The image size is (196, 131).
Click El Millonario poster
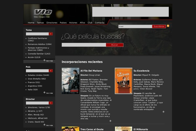[x=123, y=129]
